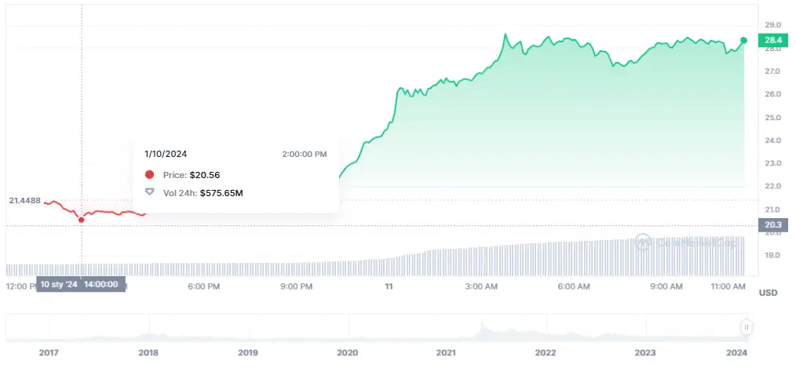Click the 2021 peak in navigator chart
The image size is (796, 368).
(x=483, y=323)
